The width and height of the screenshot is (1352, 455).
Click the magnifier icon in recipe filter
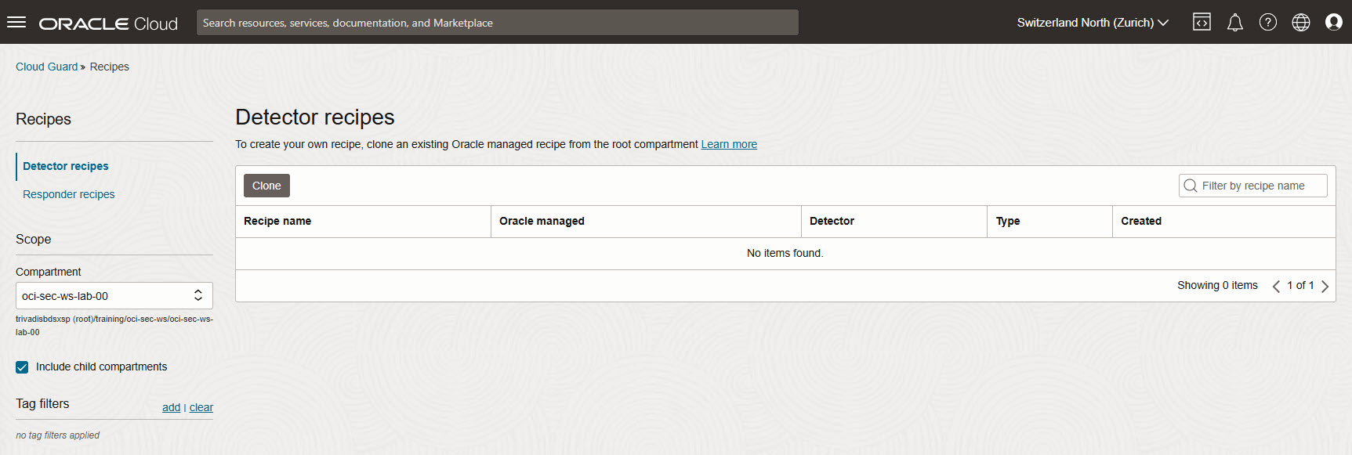1191,186
